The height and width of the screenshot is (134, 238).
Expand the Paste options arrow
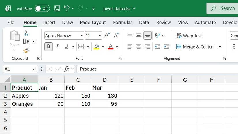tap(14, 50)
